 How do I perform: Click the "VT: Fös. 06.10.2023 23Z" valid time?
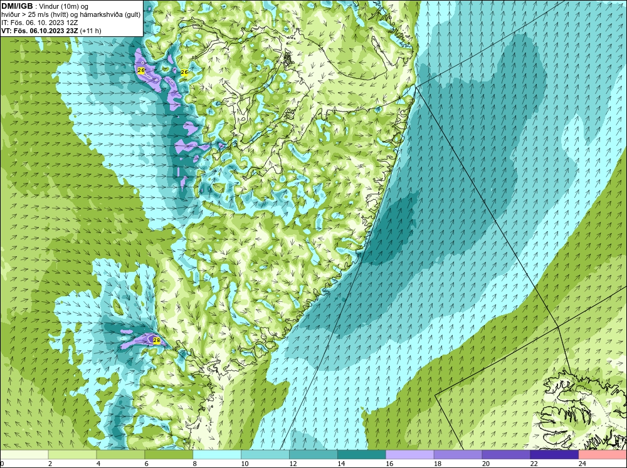click(x=40, y=31)
